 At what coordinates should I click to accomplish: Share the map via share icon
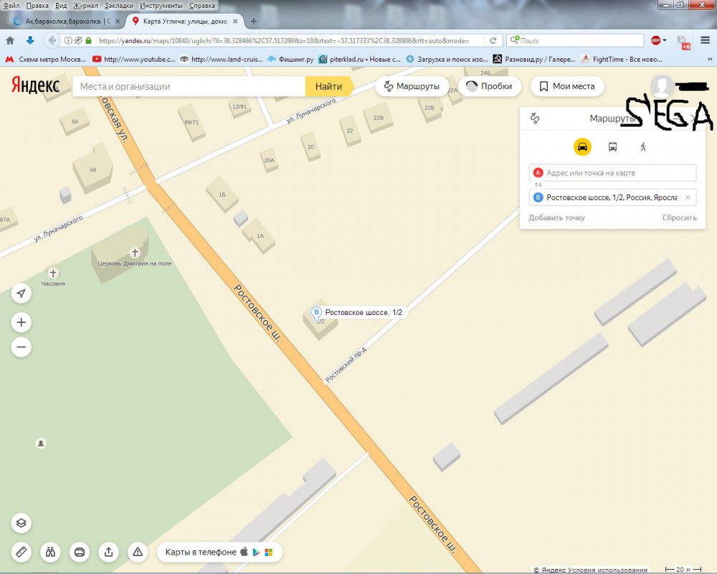108,552
